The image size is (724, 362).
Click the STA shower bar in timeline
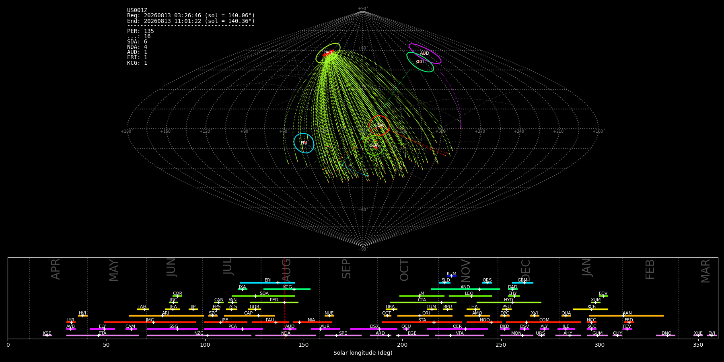click(422, 322)
